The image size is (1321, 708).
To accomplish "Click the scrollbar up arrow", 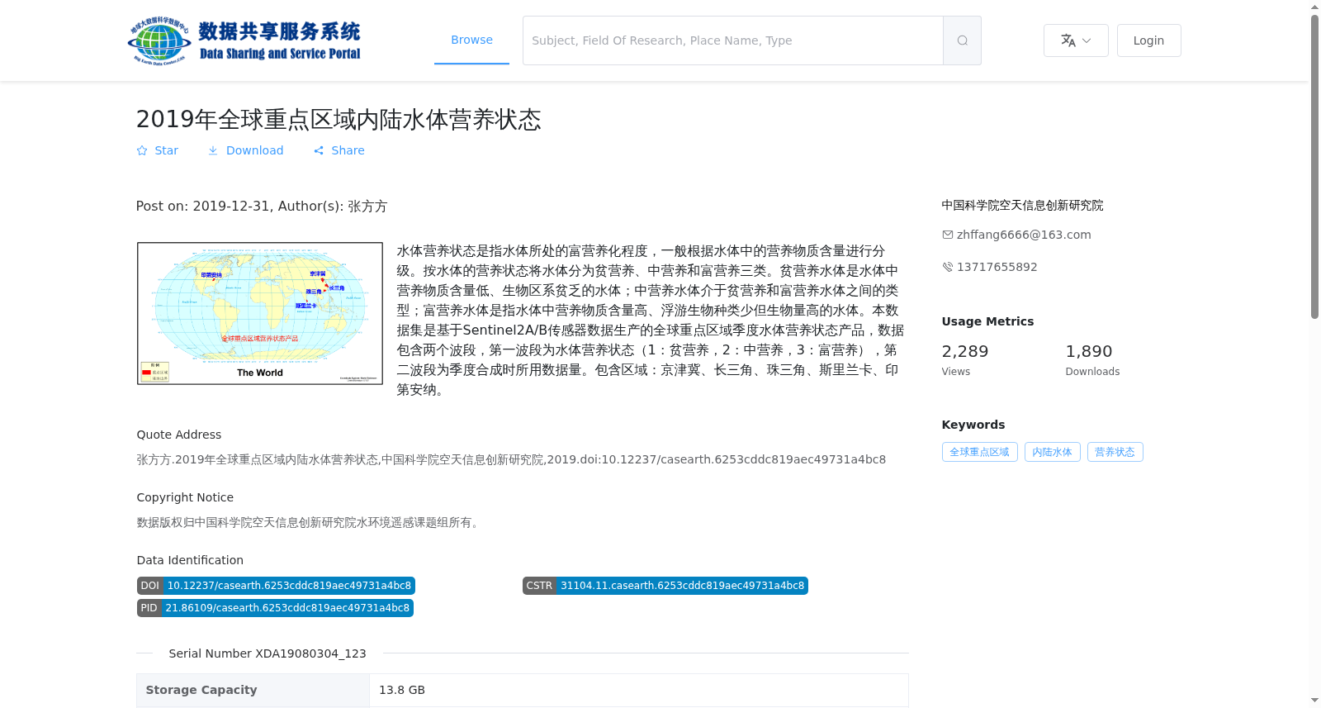I will click(x=1314, y=7).
